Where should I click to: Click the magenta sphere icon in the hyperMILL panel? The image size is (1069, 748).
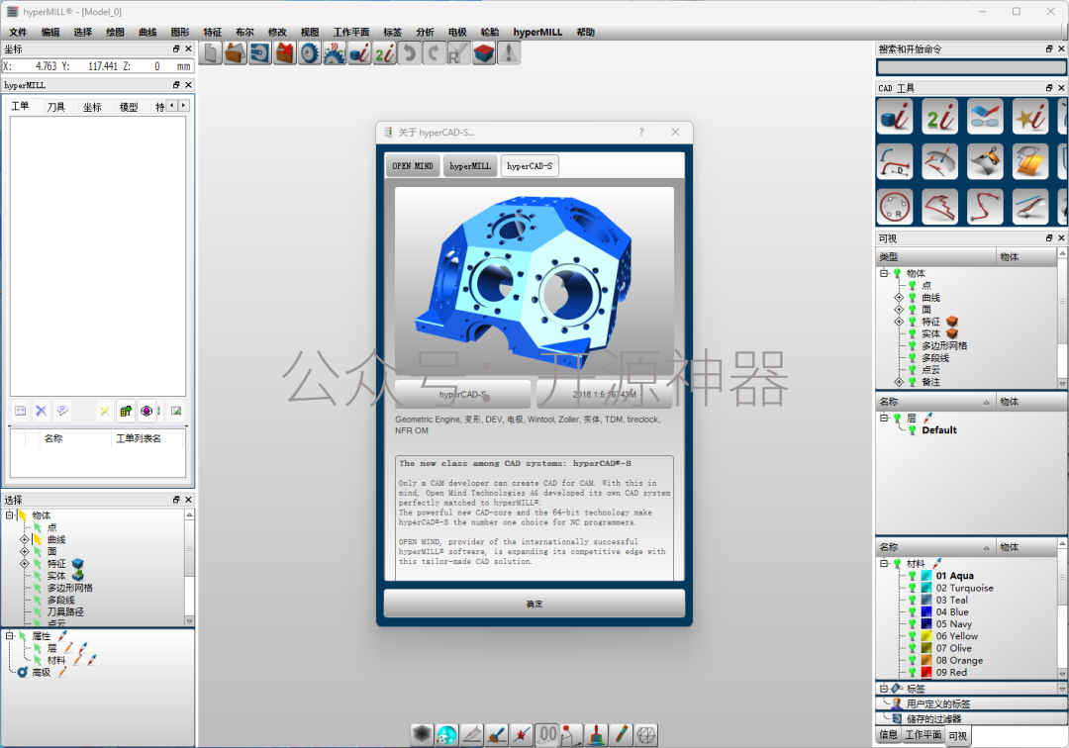point(146,411)
